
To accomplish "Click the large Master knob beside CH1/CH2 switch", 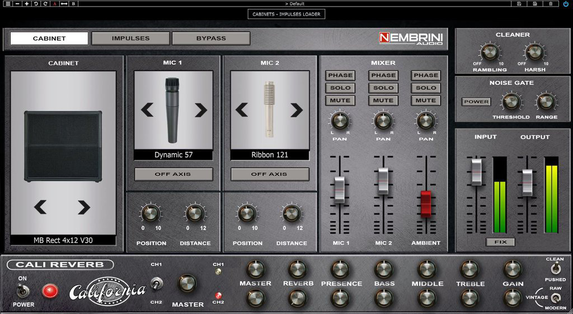I will pyautogui.click(x=187, y=283).
